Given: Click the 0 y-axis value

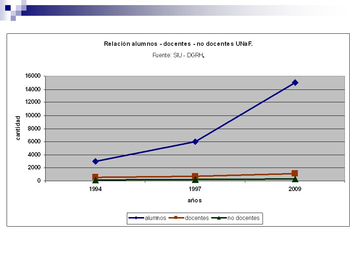Looking at the screenshot, I should pyautogui.click(x=39, y=181).
